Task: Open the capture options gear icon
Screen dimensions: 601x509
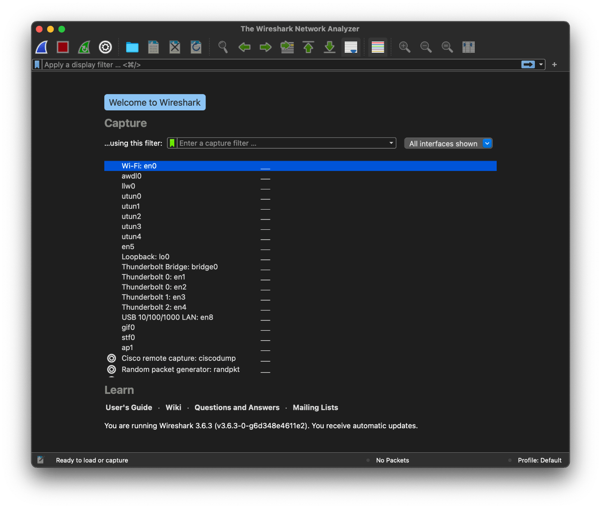Action: pos(105,47)
